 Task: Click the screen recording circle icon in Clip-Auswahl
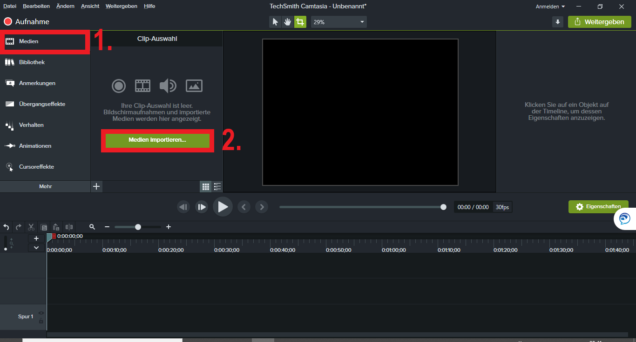(119, 86)
